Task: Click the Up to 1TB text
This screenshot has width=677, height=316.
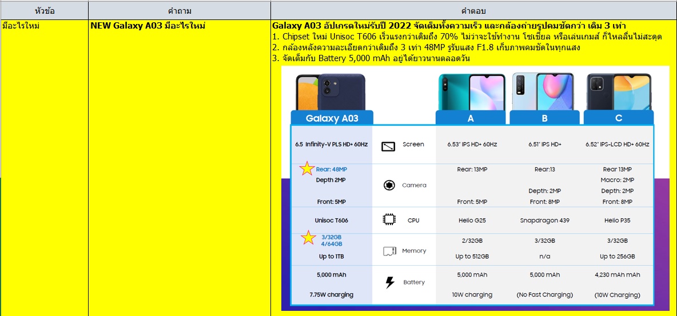Action: [331, 257]
